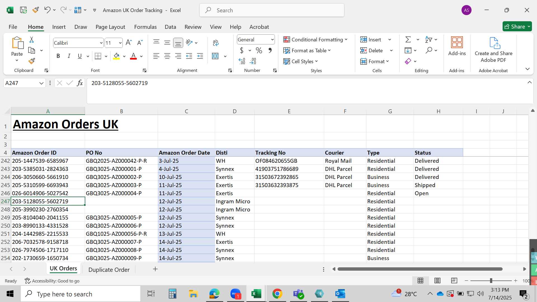The width and height of the screenshot is (537, 302).
Task: Toggle Align Left for the cell
Action: pyautogui.click(x=156, y=56)
